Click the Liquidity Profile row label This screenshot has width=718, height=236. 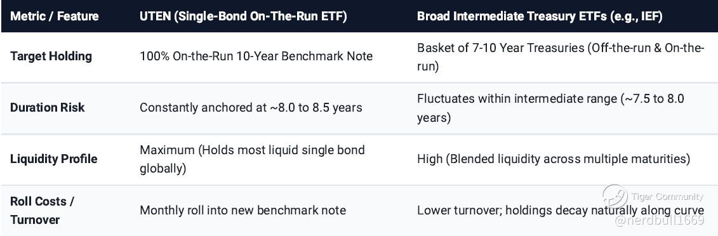coord(53,159)
